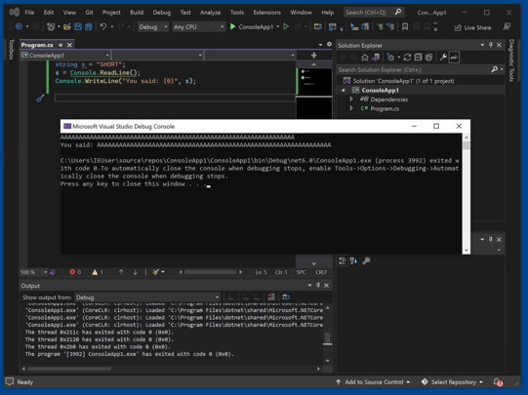Toggle auto-hide pin on Properties panel

coord(491,239)
